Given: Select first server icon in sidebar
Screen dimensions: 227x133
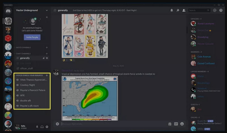Looking at the screenshot, I should click(8, 21).
